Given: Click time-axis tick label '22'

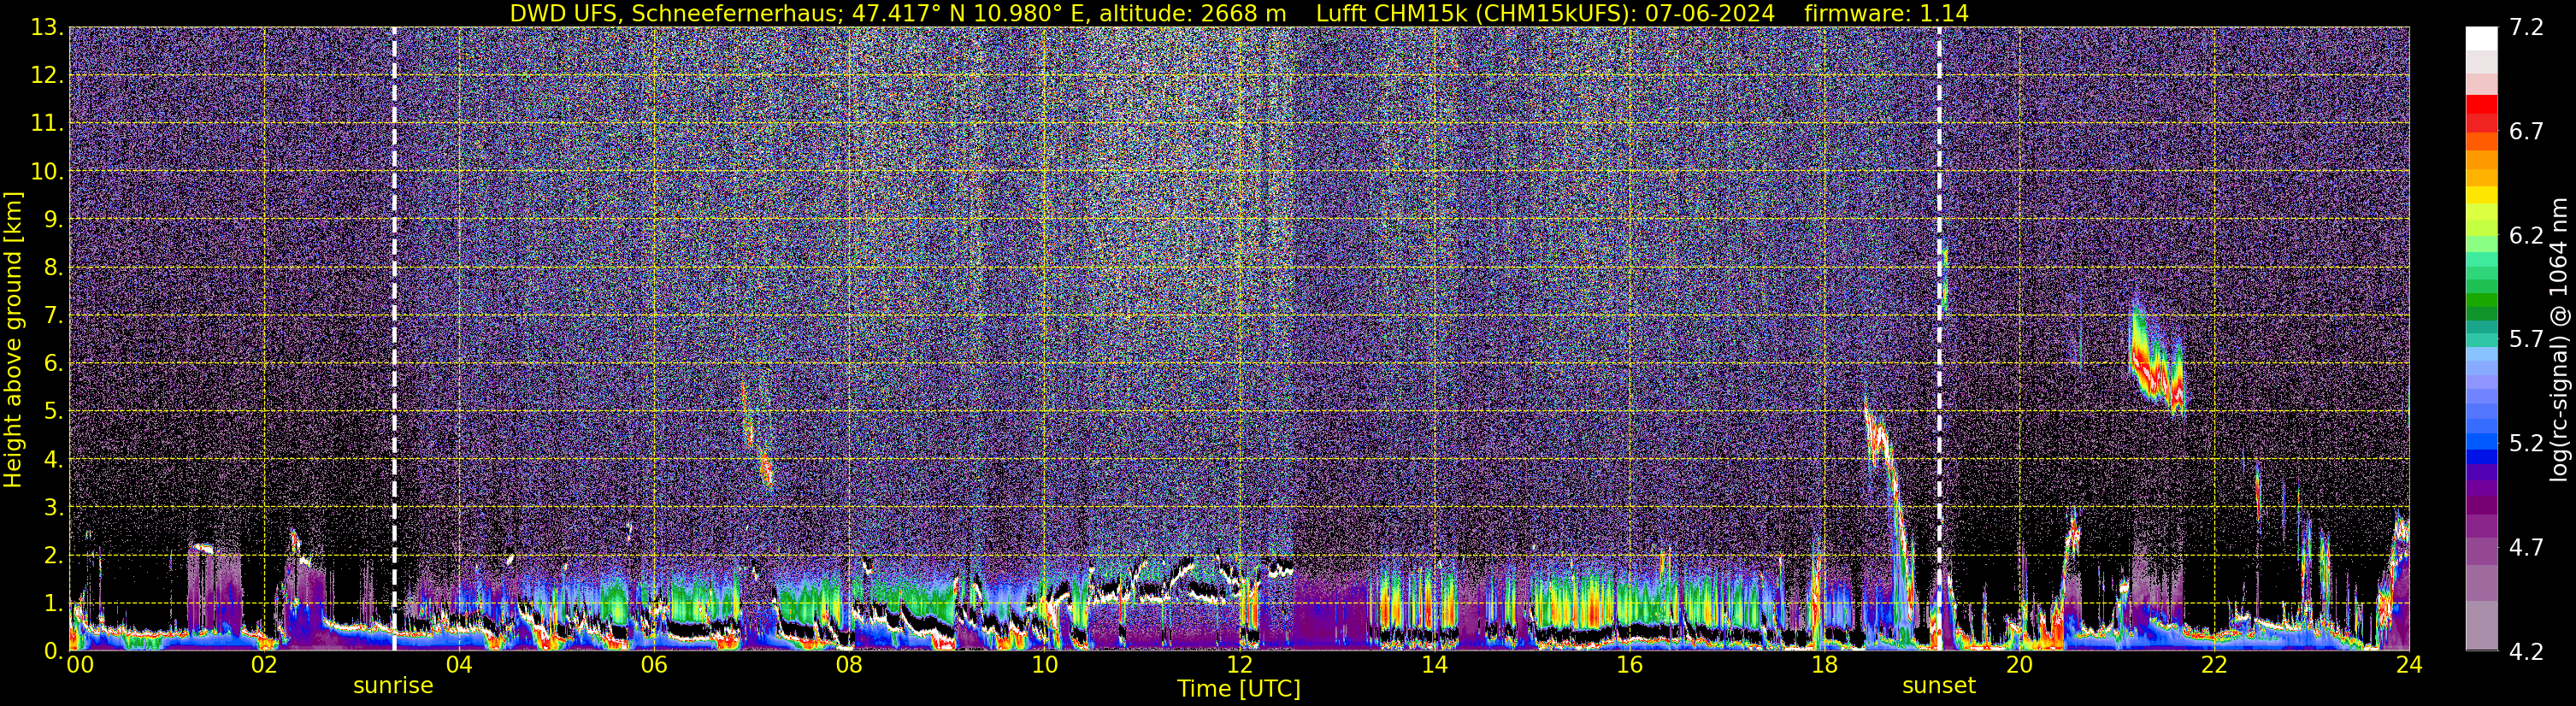Looking at the screenshot, I should pos(2214,665).
